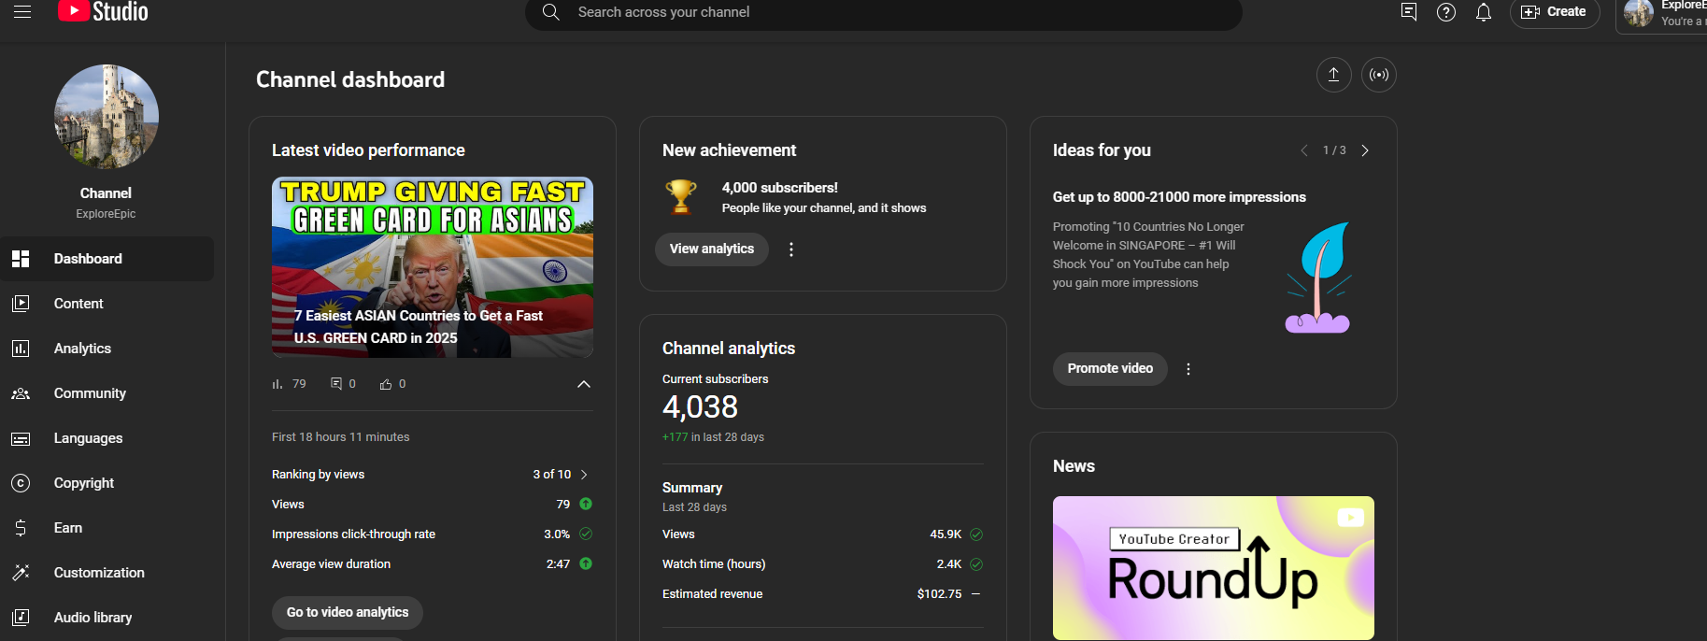
Task: Click the "3 of 10" ranking value
Action: (552, 475)
